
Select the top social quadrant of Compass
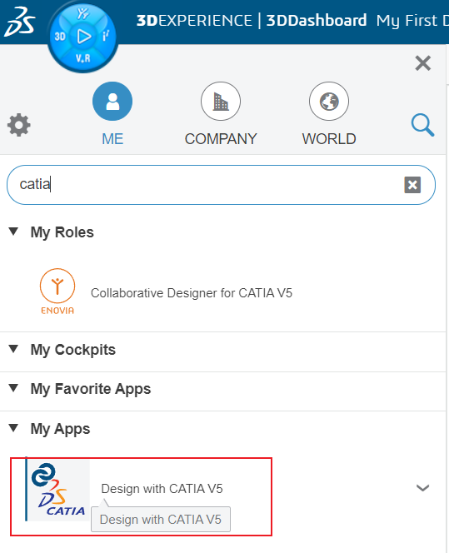[83, 13]
